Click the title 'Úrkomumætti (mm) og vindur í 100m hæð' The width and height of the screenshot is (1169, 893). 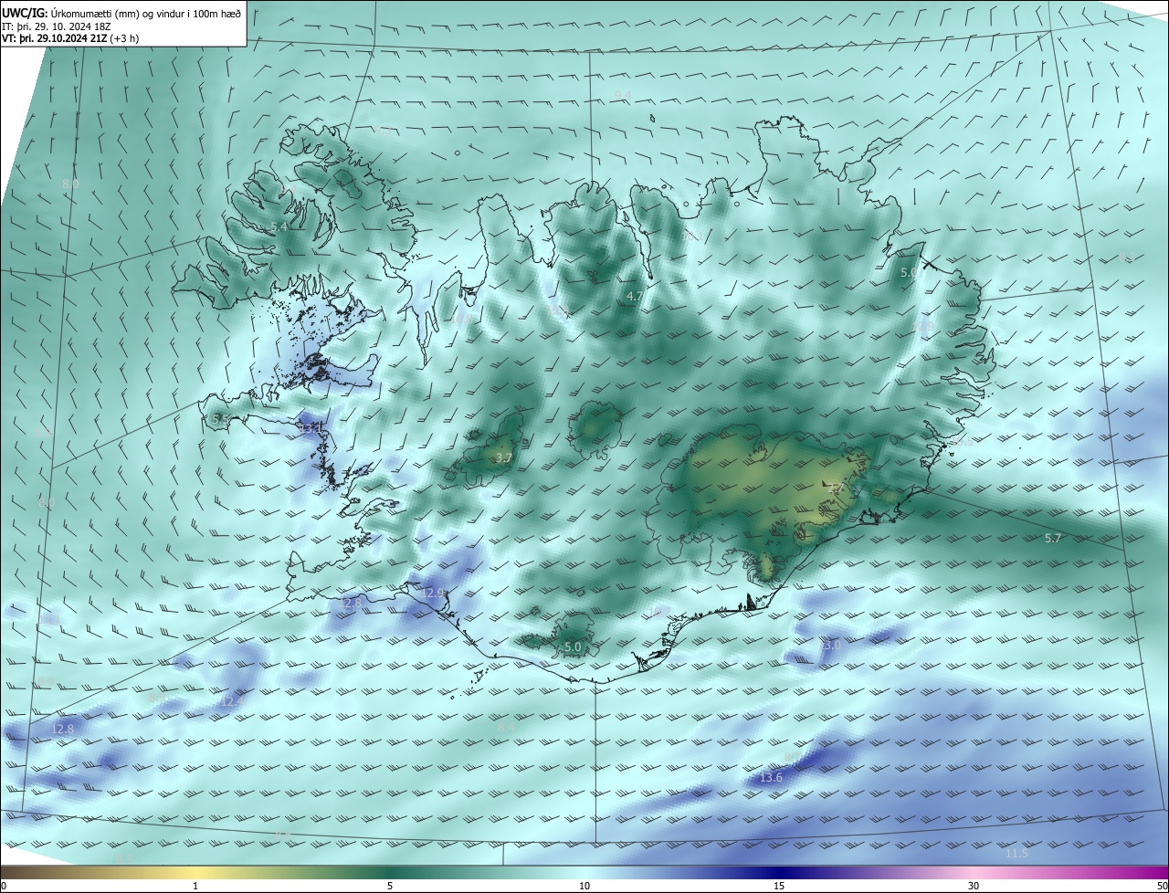coord(146,13)
